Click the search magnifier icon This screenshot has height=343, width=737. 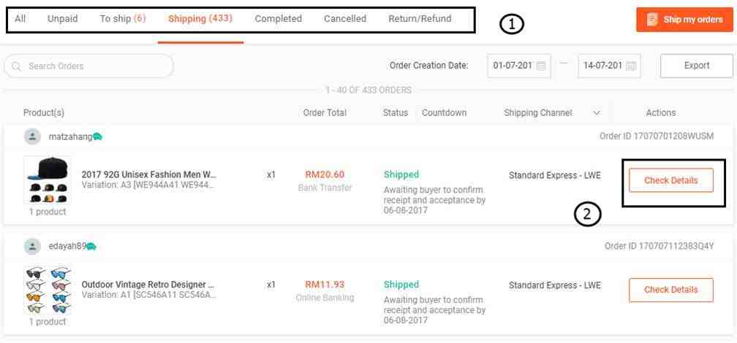[x=16, y=66]
